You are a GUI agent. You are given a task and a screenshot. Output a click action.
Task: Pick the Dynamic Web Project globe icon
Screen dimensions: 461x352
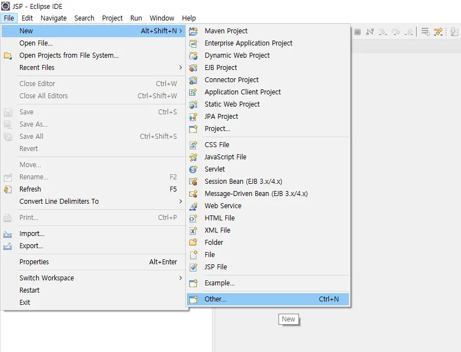coord(193,56)
